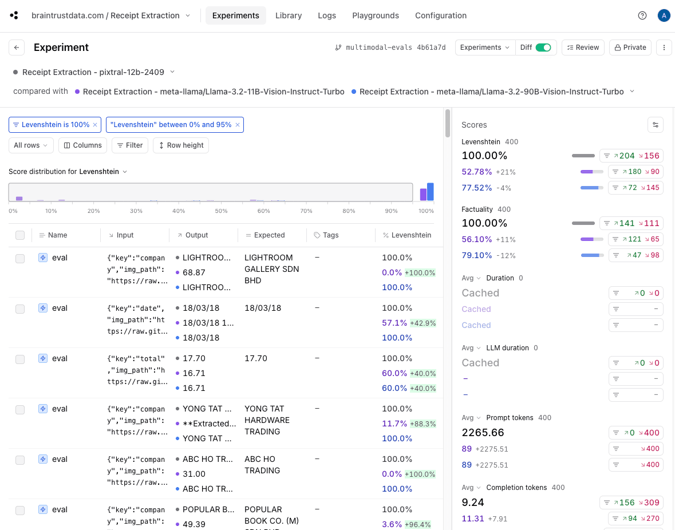Expand the All rows dropdown

(x=31, y=145)
